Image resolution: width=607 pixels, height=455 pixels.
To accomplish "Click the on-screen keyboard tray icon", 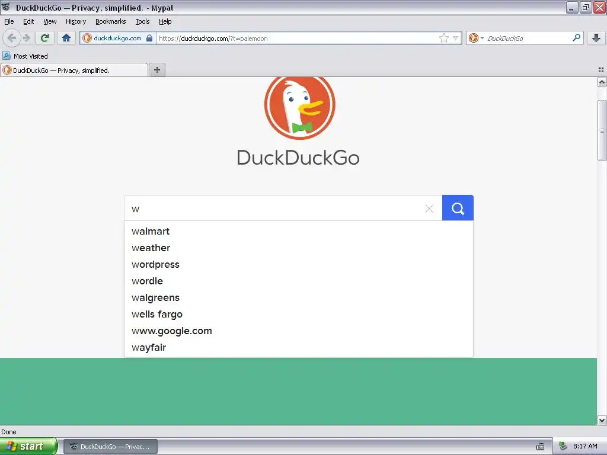I will (541, 447).
